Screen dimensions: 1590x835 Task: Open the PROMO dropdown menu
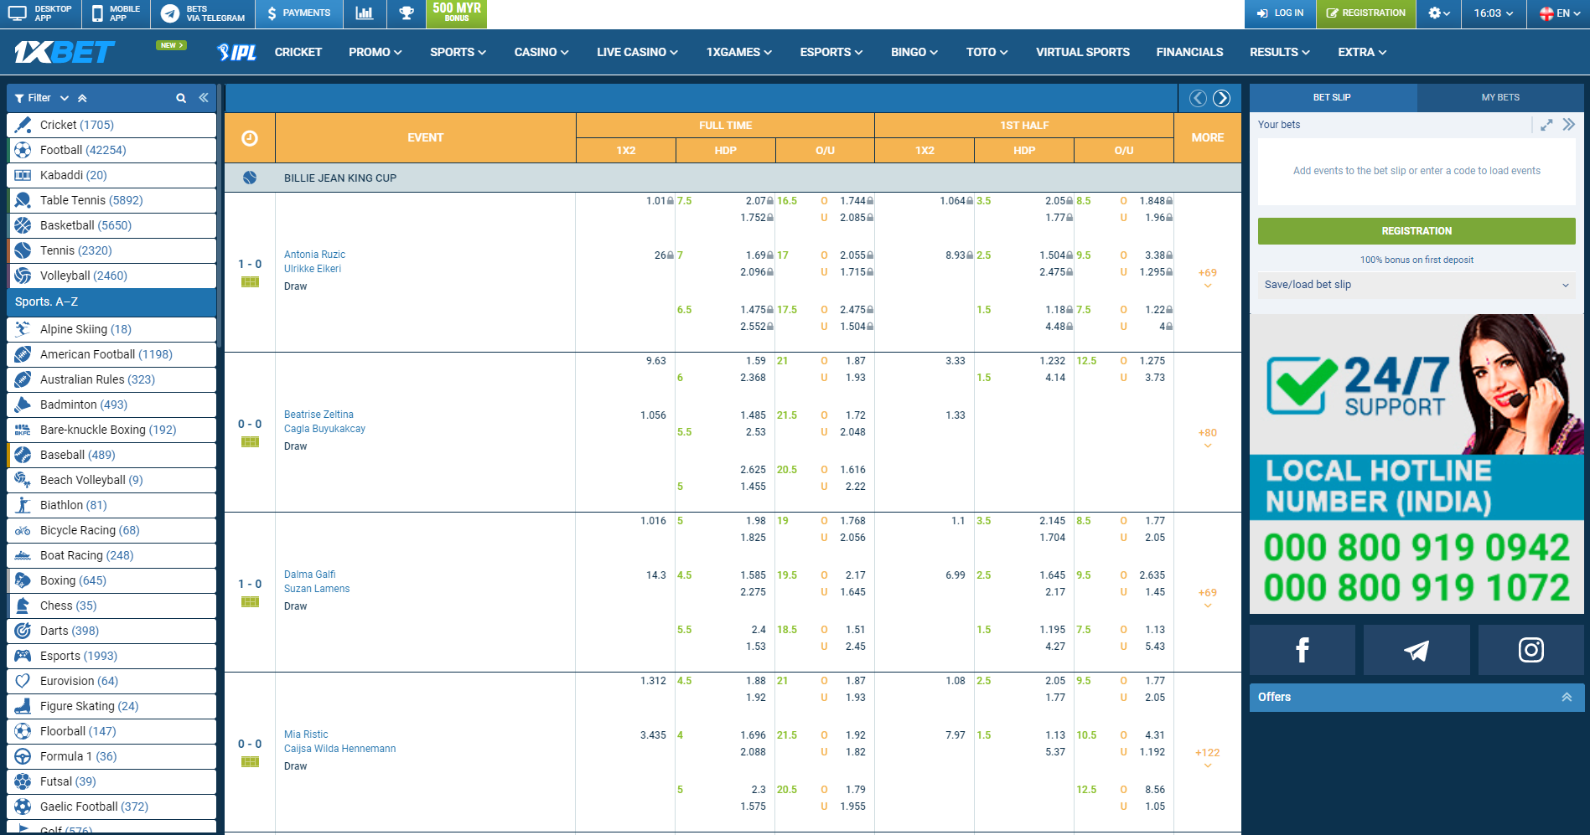click(x=375, y=52)
